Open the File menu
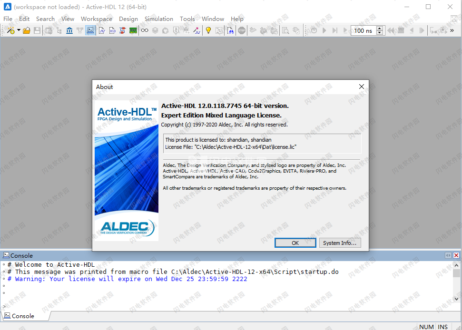This screenshot has height=330, width=462. point(8,19)
